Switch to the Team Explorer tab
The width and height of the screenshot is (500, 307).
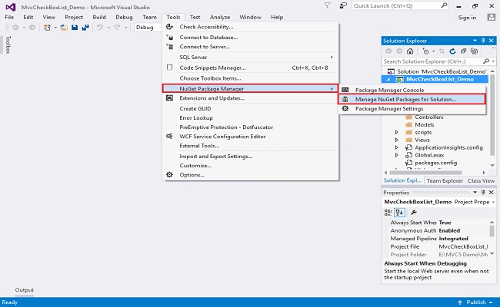point(445,180)
